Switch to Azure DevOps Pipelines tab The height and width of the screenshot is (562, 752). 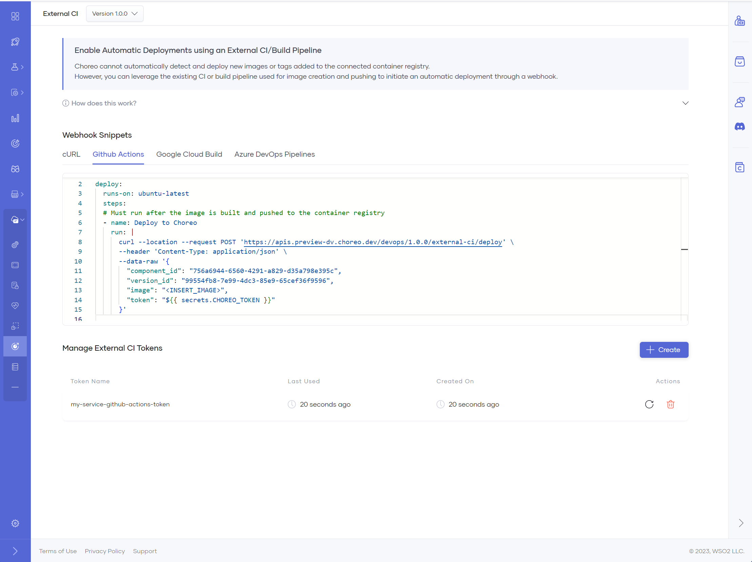click(x=275, y=154)
